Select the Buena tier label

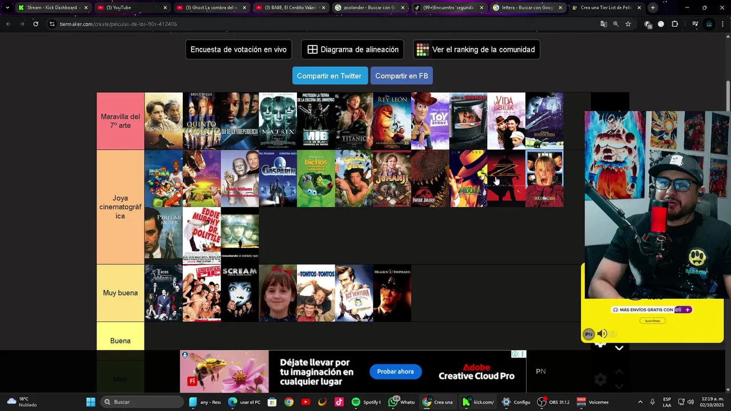click(121, 341)
